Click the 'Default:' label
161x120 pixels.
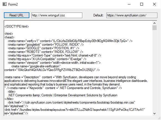(x=98, y=15)
